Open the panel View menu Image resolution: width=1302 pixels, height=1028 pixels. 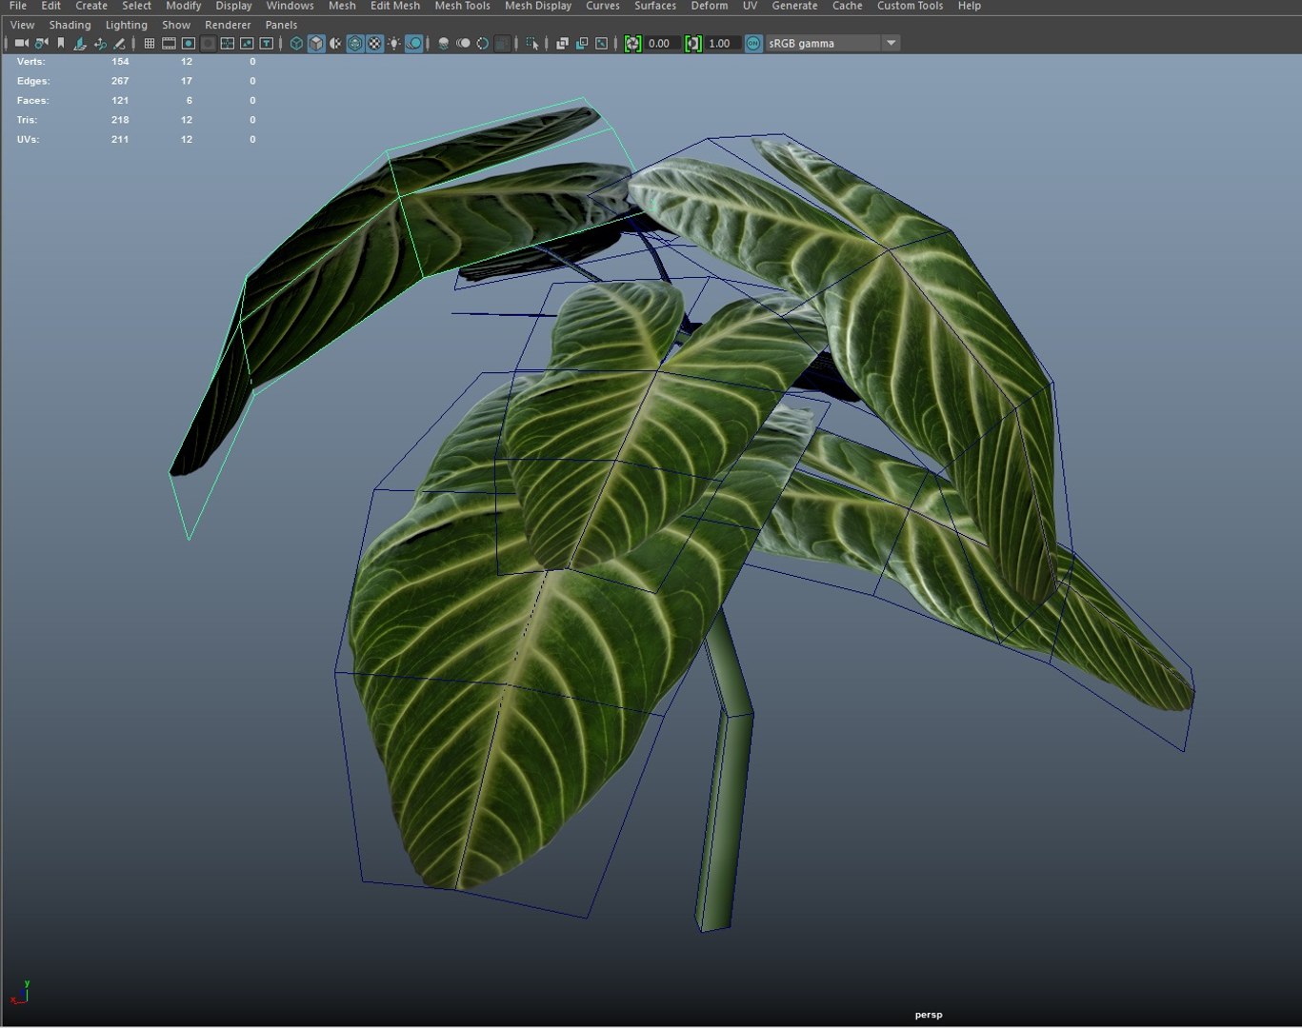pyautogui.click(x=22, y=25)
